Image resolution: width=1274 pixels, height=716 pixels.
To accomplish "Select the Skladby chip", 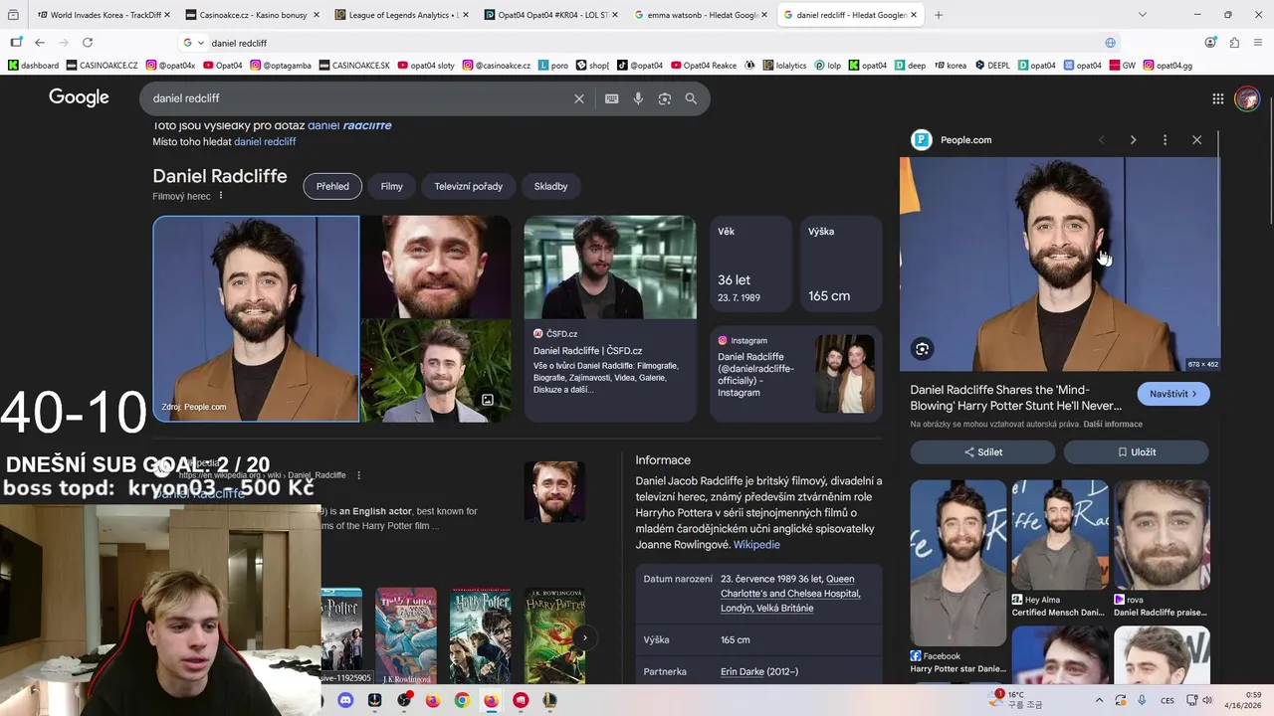I will tap(550, 186).
